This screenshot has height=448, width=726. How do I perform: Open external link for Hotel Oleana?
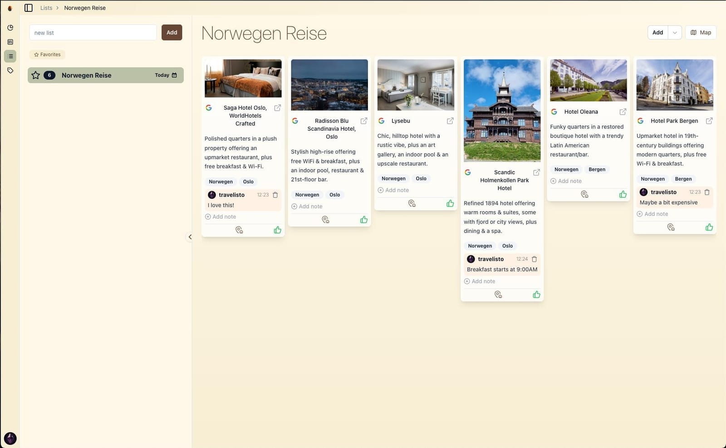click(623, 112)
